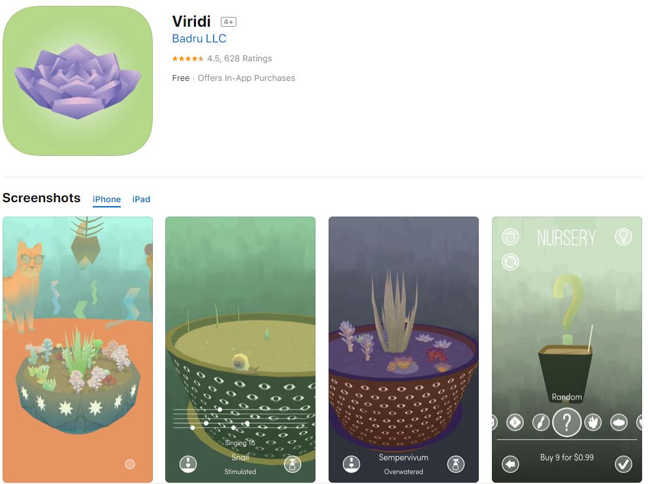Click the checkmark confirm icon in Nursery
648x484 pixels.
(623, 464)
